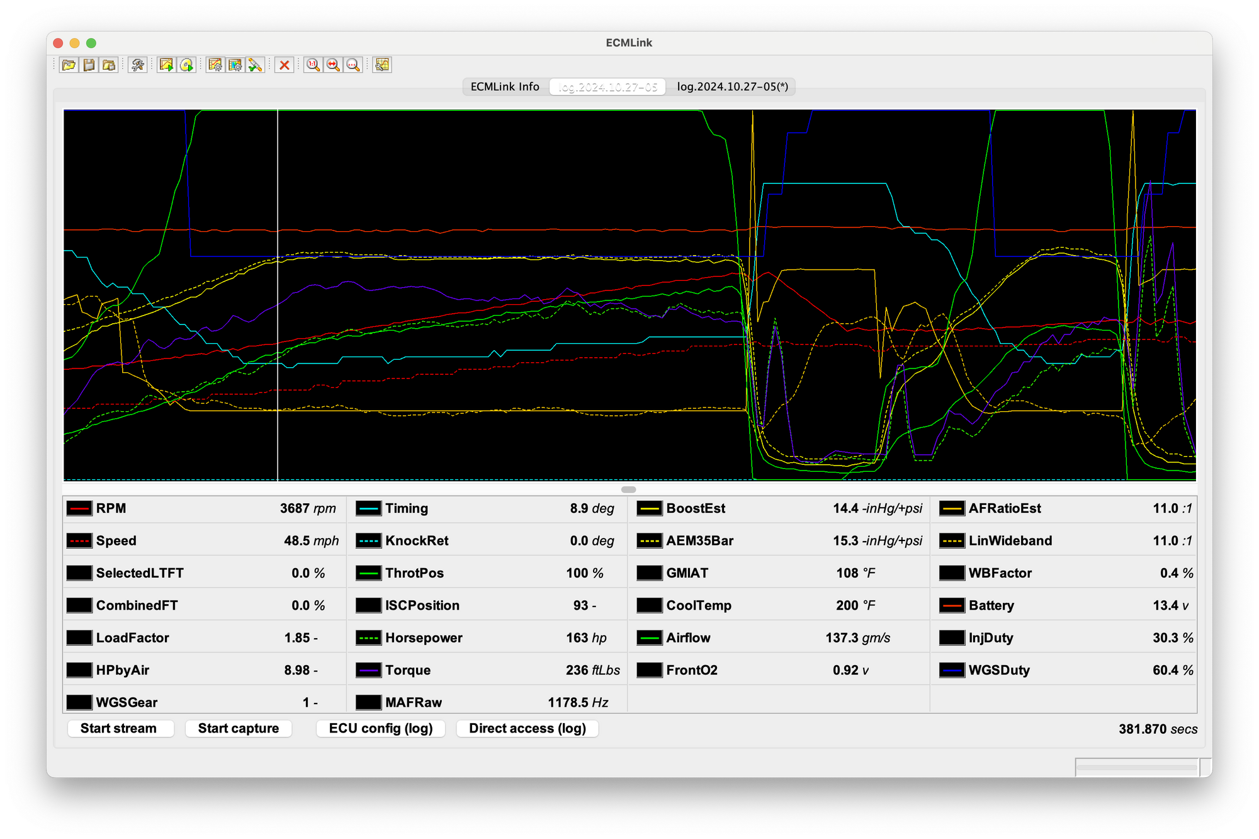Viewport: 1259px width, 839px height.
Task: Open the log.2024.10.27-05(*) tab
Action: coord(732,87)
